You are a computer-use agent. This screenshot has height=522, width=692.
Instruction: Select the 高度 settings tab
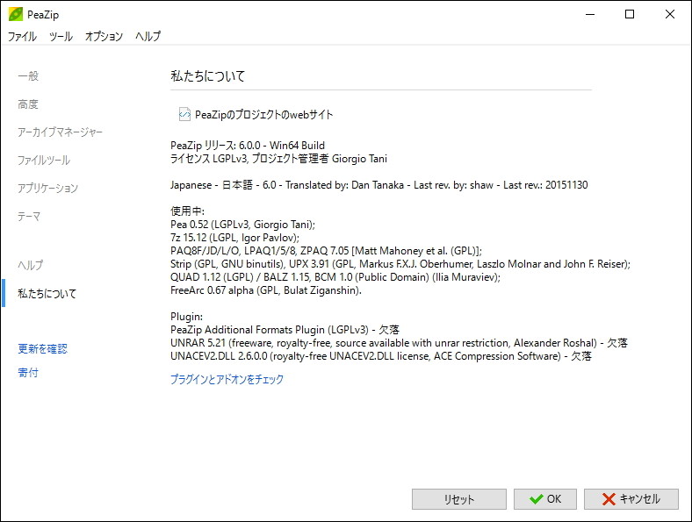[28, 104]
